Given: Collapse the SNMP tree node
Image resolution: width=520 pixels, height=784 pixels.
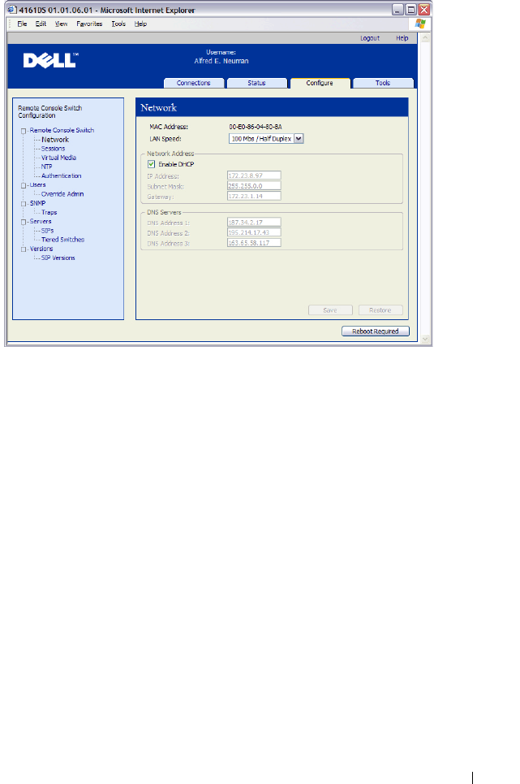Looking at the screenshot, I should pyautogui.click(x=24, y=204).
